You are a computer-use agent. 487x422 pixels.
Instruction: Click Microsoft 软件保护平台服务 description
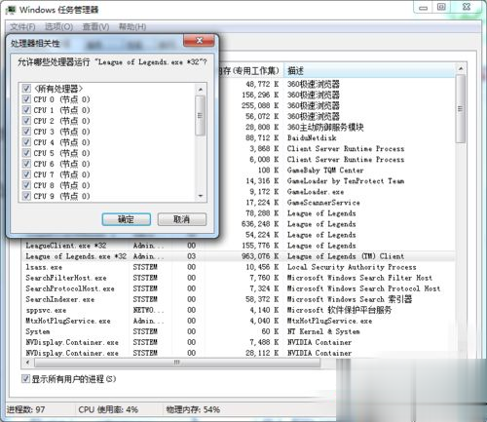click(339, 310)
